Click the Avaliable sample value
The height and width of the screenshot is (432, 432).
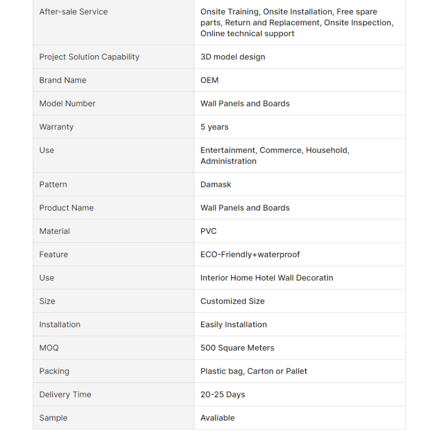[x=218, y=417]
